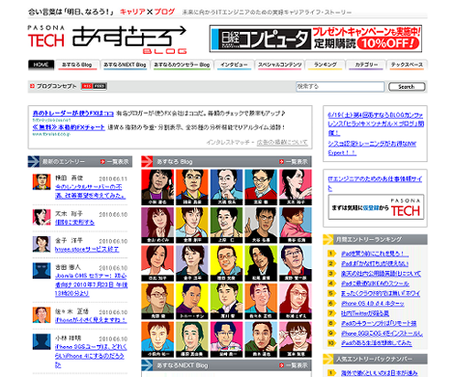
Task: Click the red arrow icon on あすなろ Blog header
Action: (x=147, y=162)
